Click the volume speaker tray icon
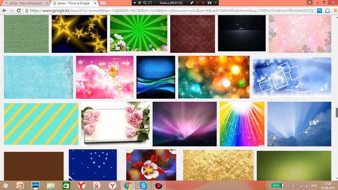This screenshot has width=338, height=190. (x=294, y=186)
